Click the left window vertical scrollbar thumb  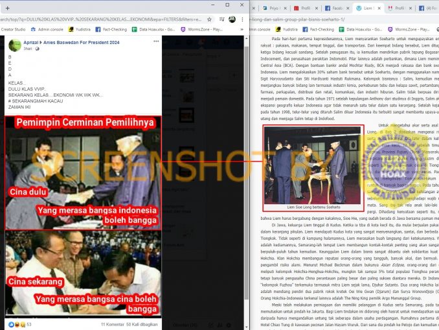point(247,172)
